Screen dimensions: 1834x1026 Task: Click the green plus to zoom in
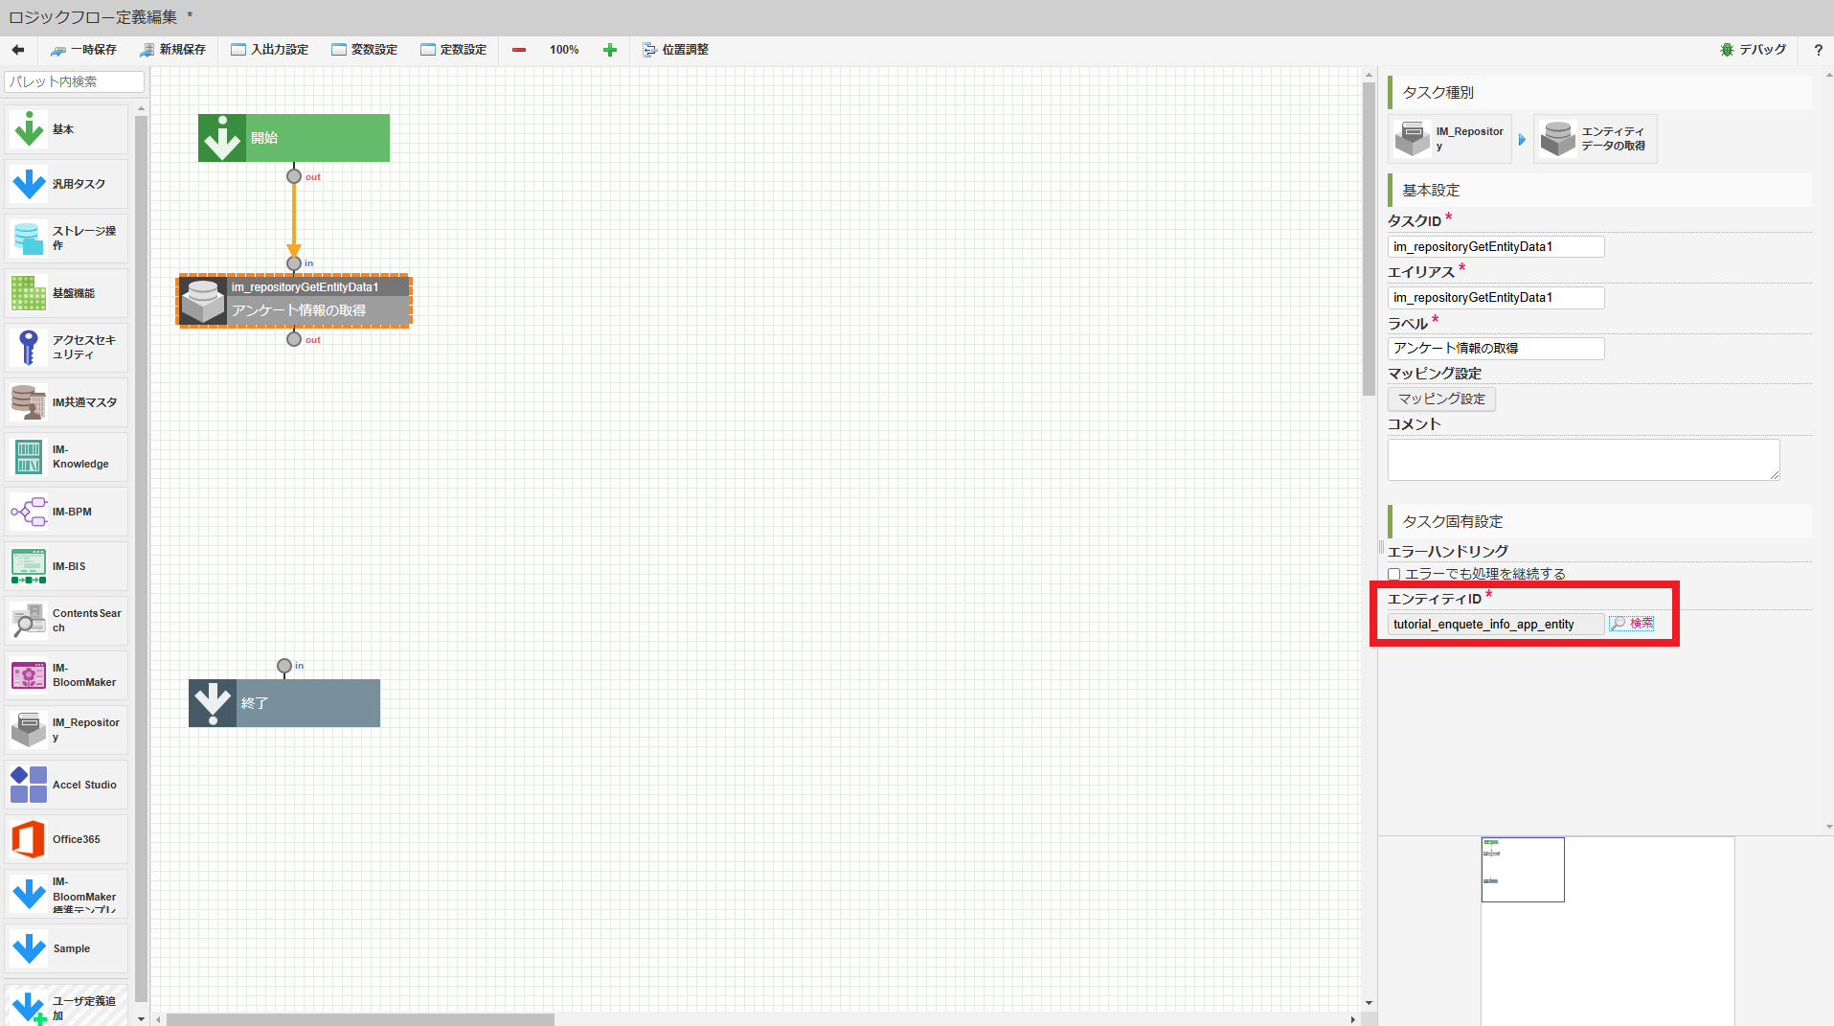[x=610, y=49]
